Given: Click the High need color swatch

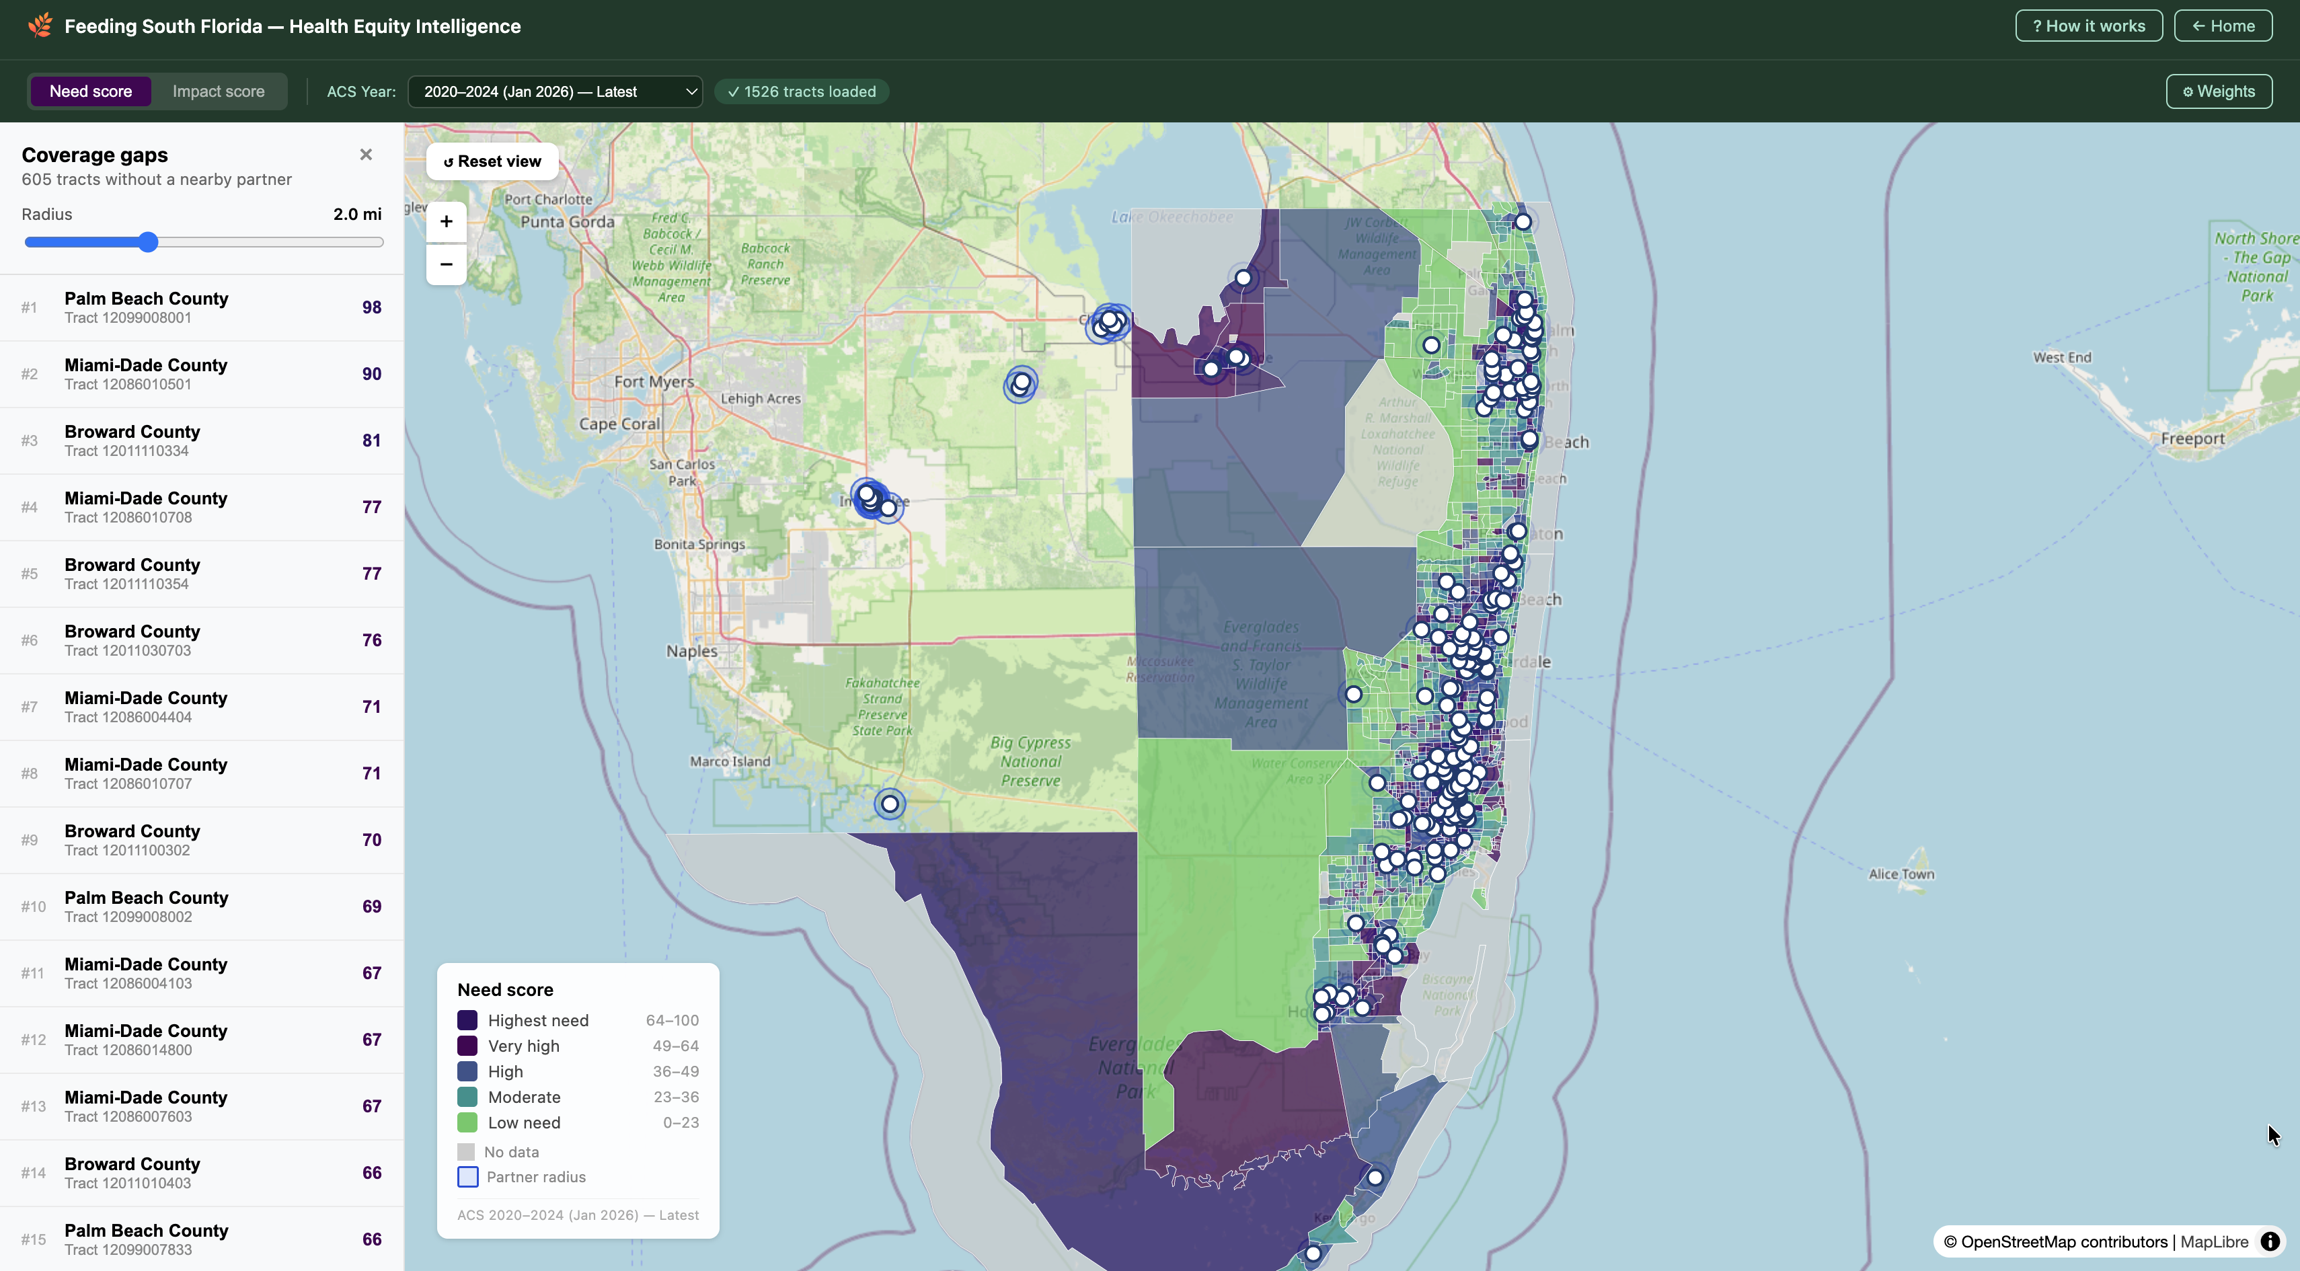Looking at the screenshot, I should [x=467, y=1071].
